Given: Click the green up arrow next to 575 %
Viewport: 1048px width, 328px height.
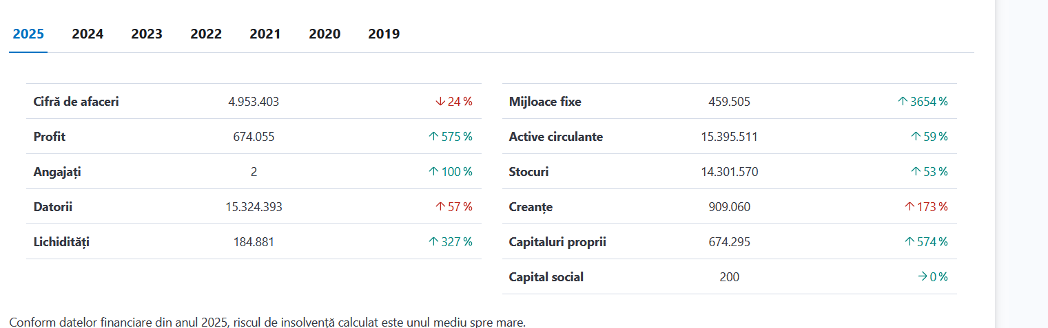Looking at the screenshot, I should [433, 137].
